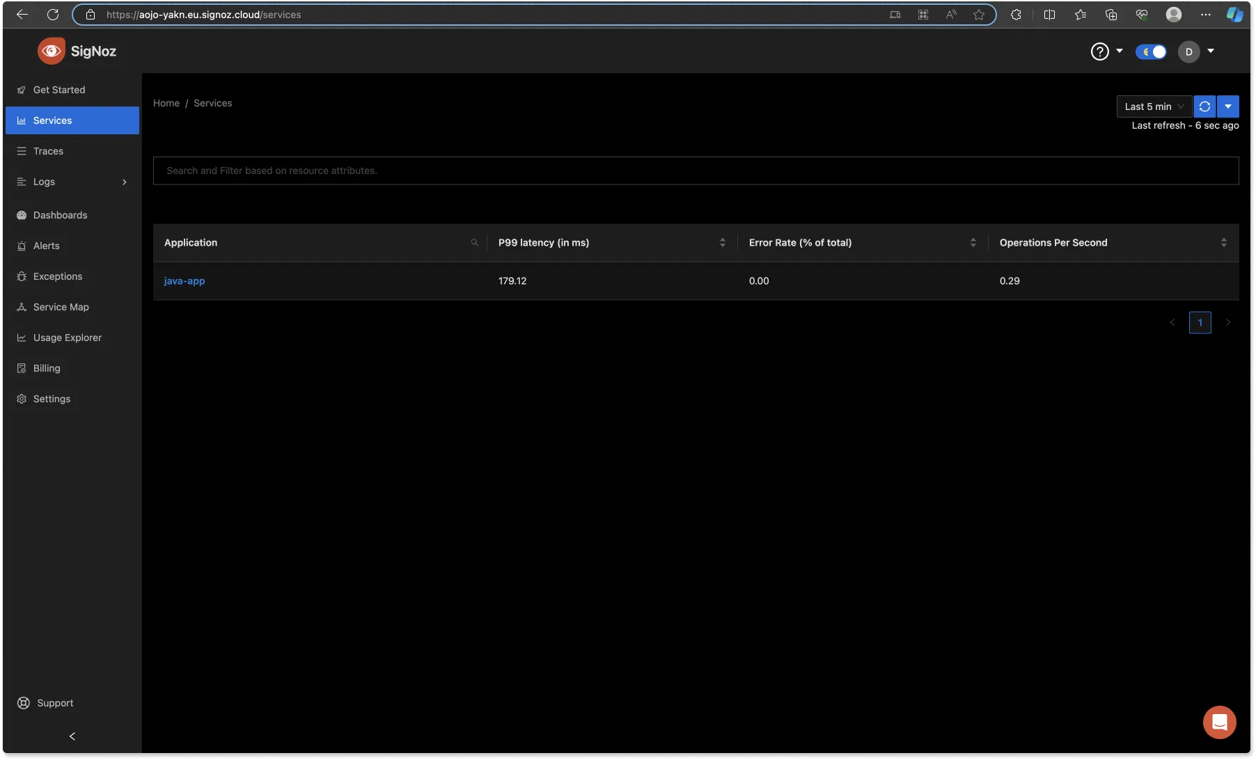The image size is (1256, 760).
Task: Toggle dark/light theme switch
Action: [x=1151, y=52]
